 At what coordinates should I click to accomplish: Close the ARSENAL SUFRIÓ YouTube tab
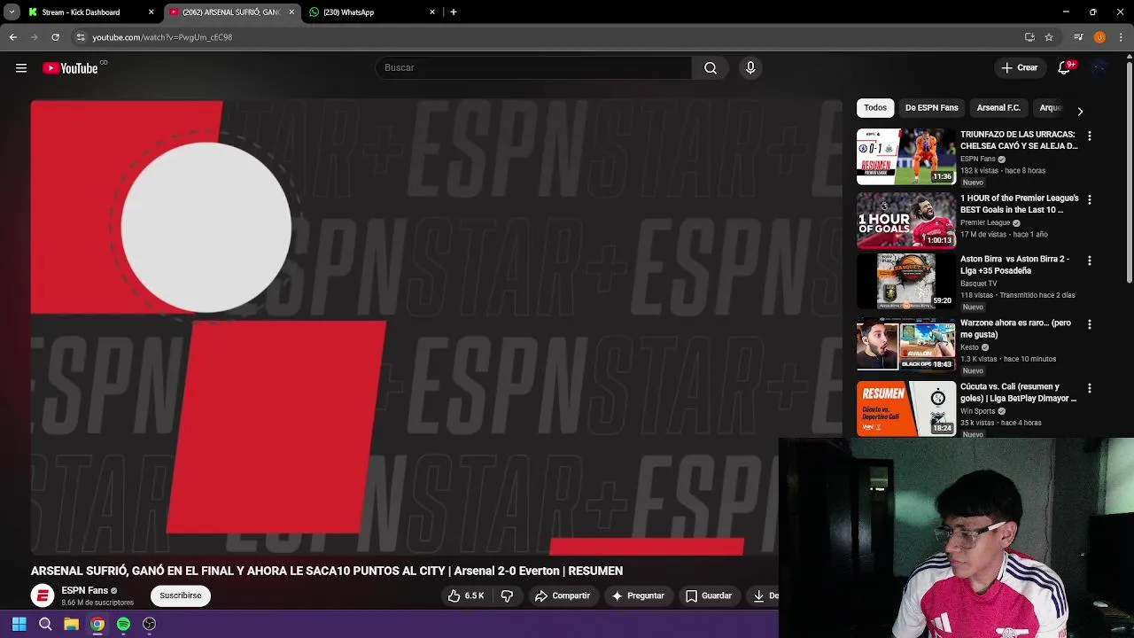pos(291,12)
